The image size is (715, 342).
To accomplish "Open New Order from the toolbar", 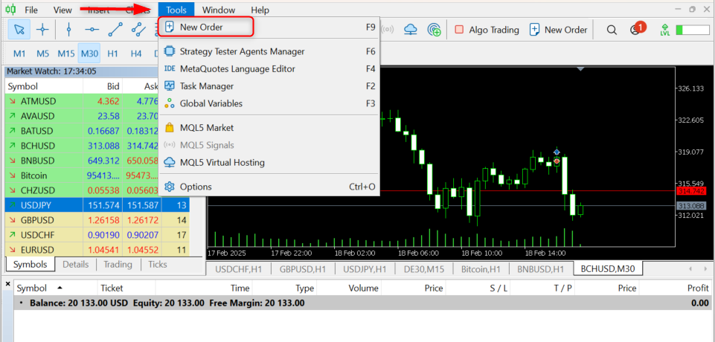I will click(x=558, y=30).
